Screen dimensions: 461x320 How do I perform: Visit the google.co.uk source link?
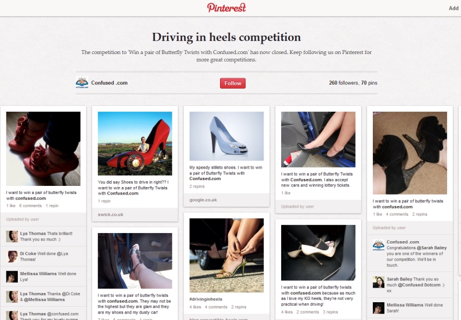[203, 200]
